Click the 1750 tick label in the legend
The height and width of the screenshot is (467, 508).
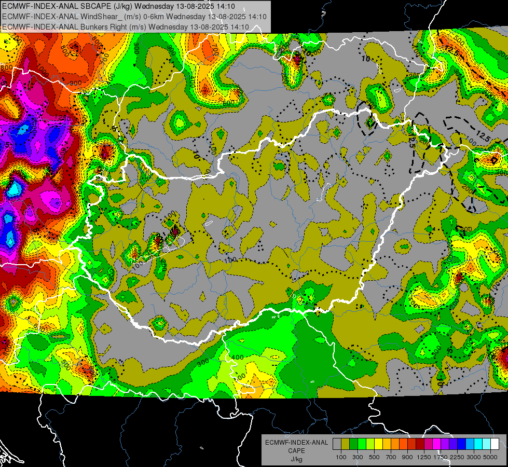tap(441, 457)
